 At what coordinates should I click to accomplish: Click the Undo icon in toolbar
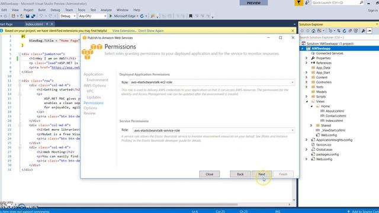point(41,16)
